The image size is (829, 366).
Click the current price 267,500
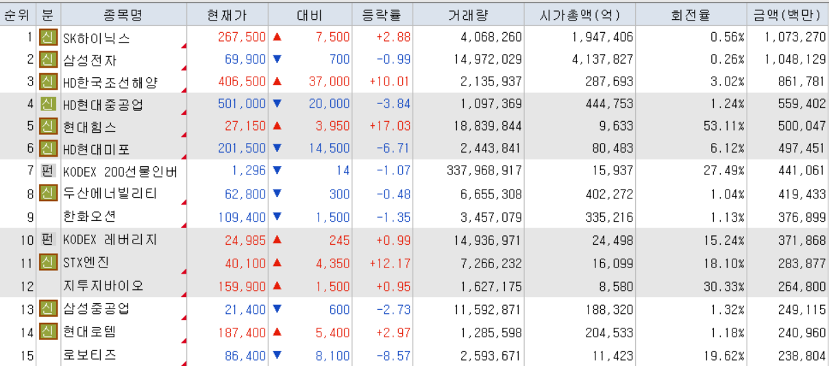(x=242, y=37)
